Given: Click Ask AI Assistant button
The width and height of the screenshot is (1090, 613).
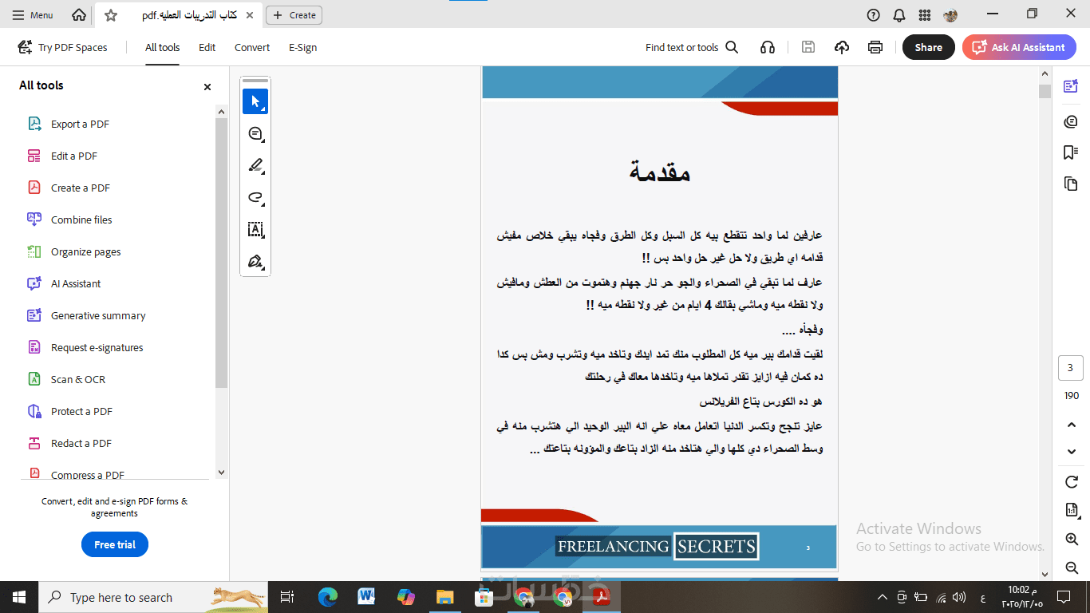Looking at the screenshot, I should 1019,47.
